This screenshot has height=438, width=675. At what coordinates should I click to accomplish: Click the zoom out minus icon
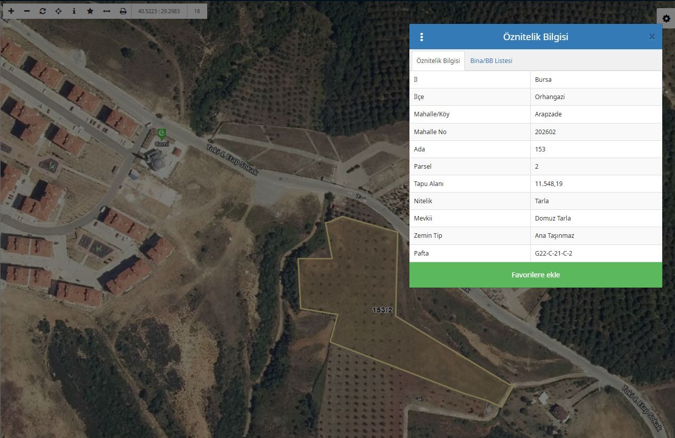[27, 11]
